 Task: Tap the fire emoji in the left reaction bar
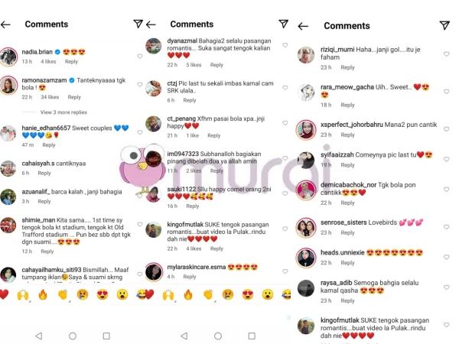click(x=43, y=294)
